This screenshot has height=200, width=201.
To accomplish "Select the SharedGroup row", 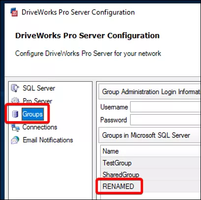I will [x=151, y=174].
